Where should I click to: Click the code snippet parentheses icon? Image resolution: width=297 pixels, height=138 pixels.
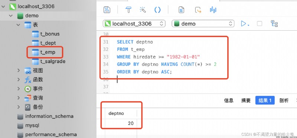pos(157,10)
